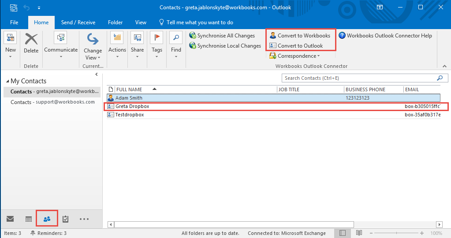Open the Actions folder icon
Screen dimensions: 451x238
(117, 37)
